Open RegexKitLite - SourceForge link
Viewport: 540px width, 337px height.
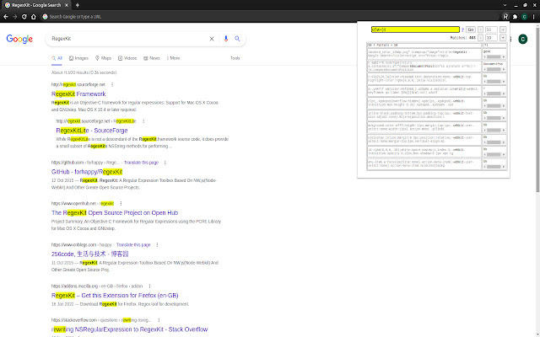(x=92, y=131)
